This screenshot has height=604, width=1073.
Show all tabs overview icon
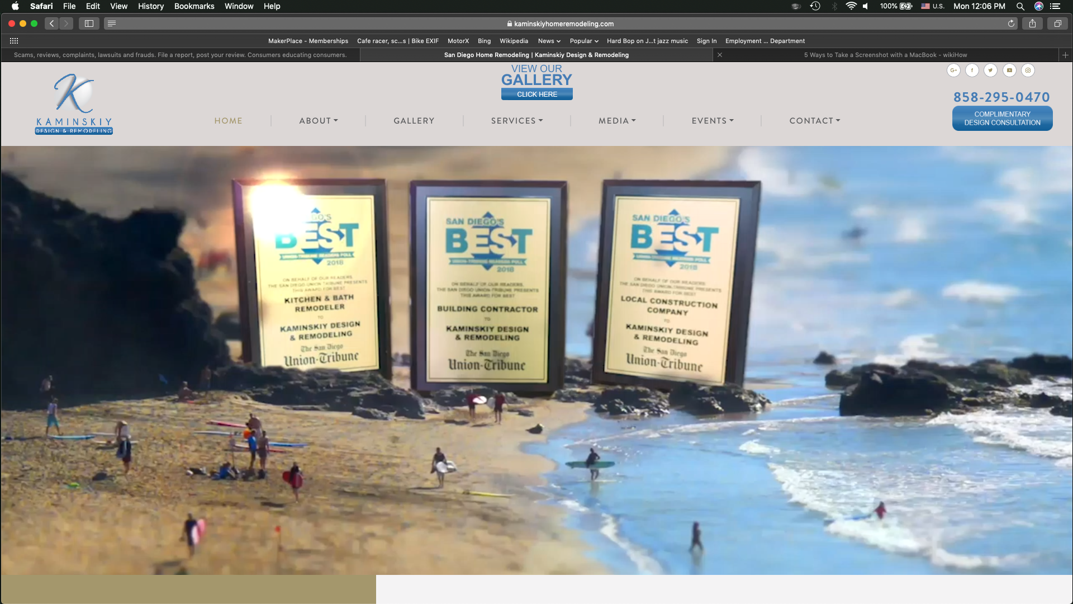tap(1057, 23)
